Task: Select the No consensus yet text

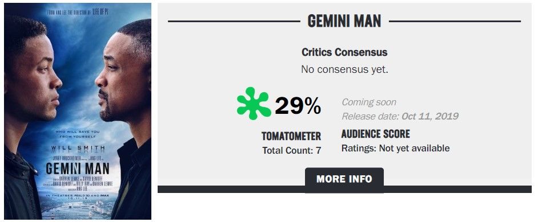Action: click(x=344, y=69)
